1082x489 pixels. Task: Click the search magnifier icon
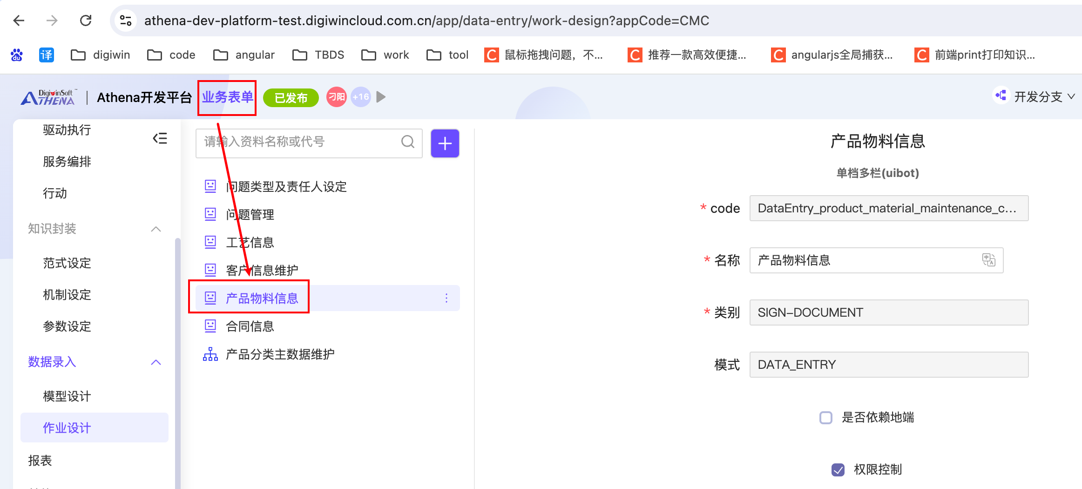coord(407,142)
